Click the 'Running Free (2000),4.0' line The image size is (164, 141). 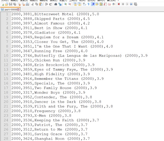(49, 51)
